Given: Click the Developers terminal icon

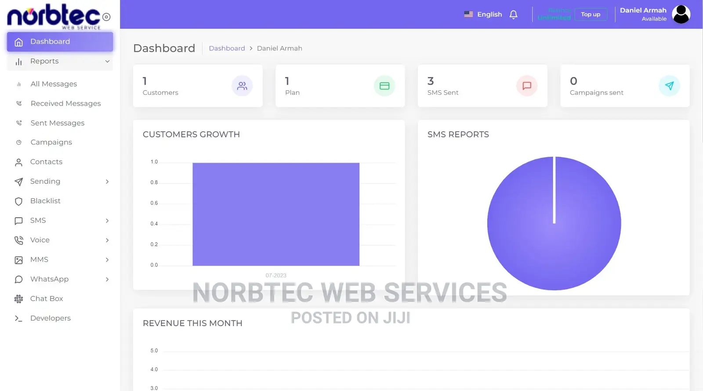Looking at the screenshot, I should [x=18, y=319].
